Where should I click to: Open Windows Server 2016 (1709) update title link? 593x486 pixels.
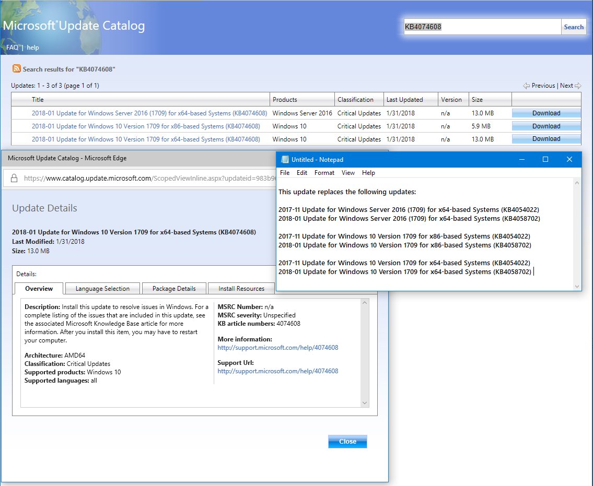[149, 113]
